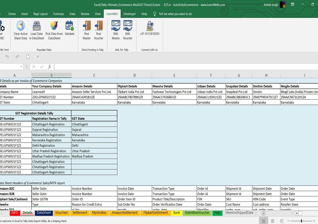Click the +91-9131810293 contact icon
Viewport: 318px width, 224px height.
[149, 26]
